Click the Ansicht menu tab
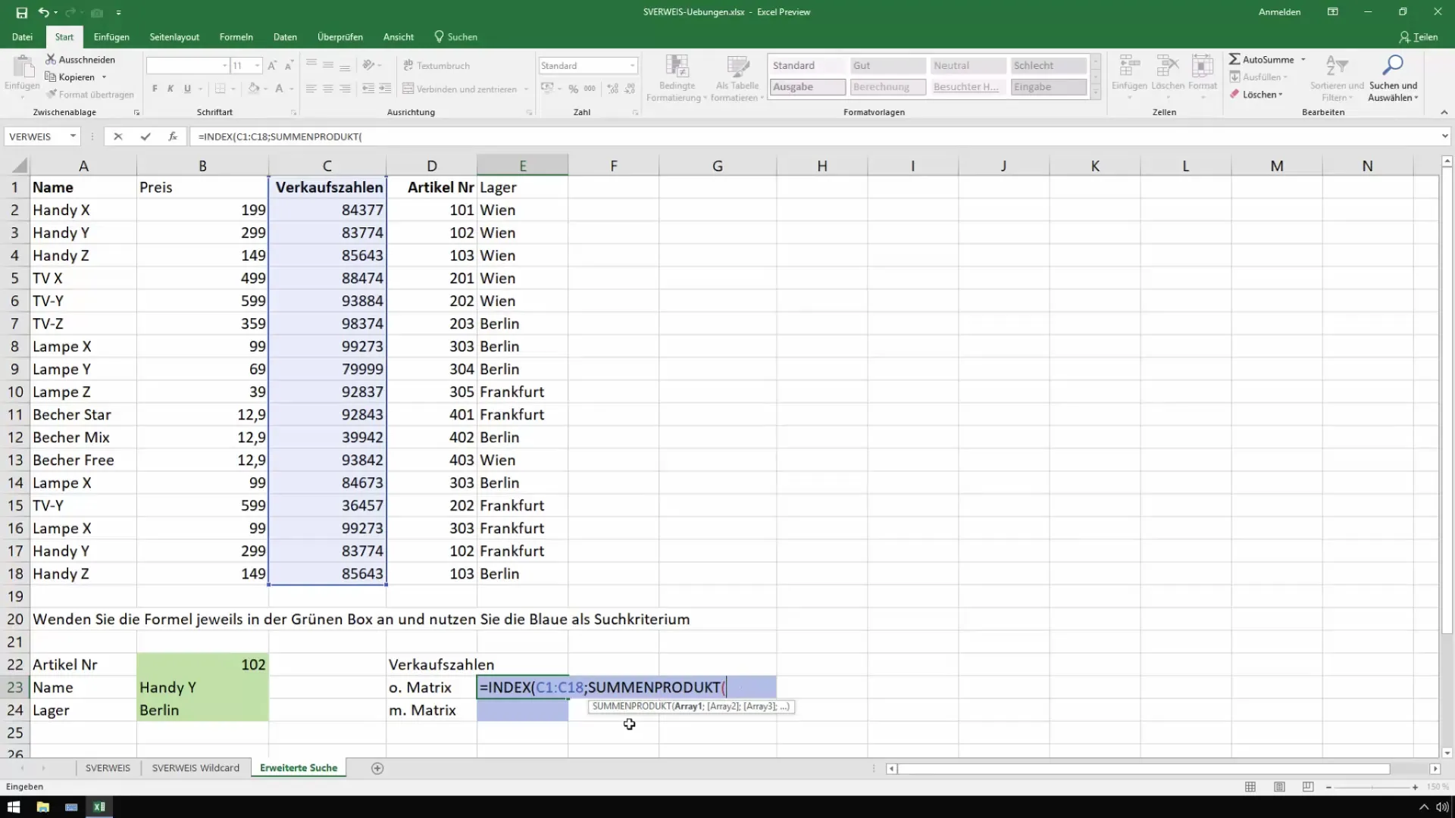Viewport: 1455px width, 818px height. [x=398, y=36]
